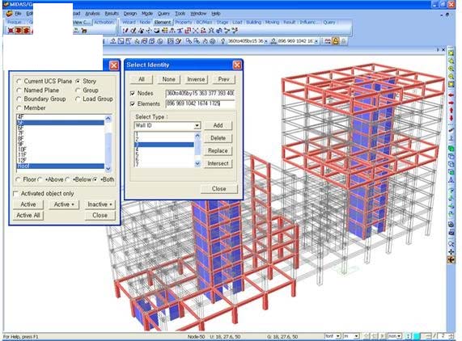
Task: Open the Wall ID select type dropdown
Action: [197, 125]
